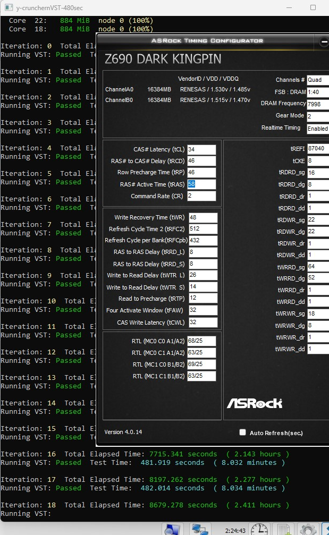Click the CAS# Latency (tCL) field
This screenshot has width=329, height=535.
pyautogui.click(x=201, y=149)
